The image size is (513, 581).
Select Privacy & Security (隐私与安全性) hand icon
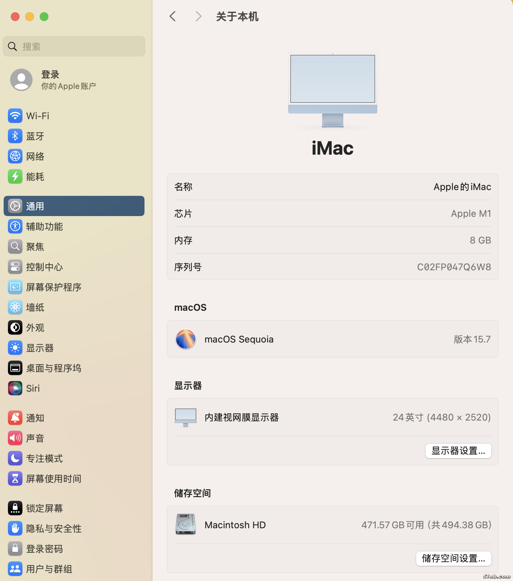pos(15,529)
